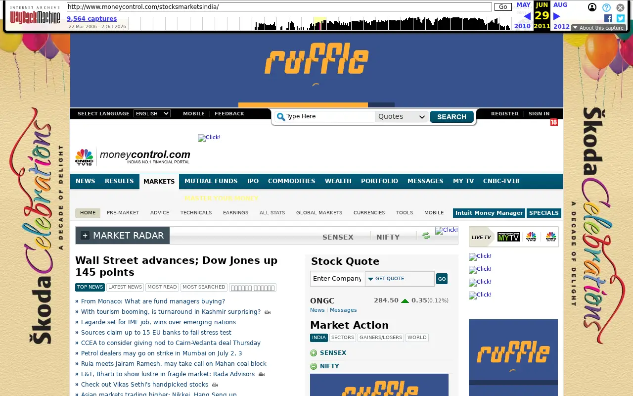This screenshot has height=396, width=633.
Task: Switch to the Latest News tab
Action: [125, 287]
